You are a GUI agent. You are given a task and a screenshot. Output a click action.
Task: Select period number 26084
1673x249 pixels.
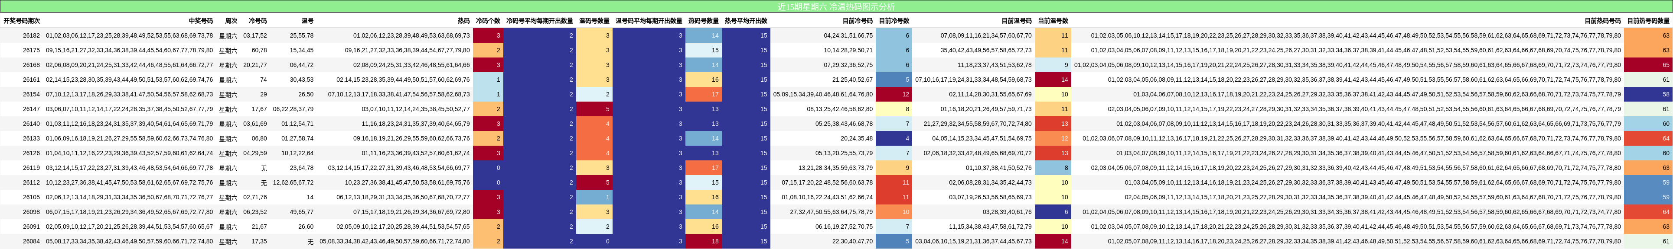pyautogui.click(x=31, y=241)
